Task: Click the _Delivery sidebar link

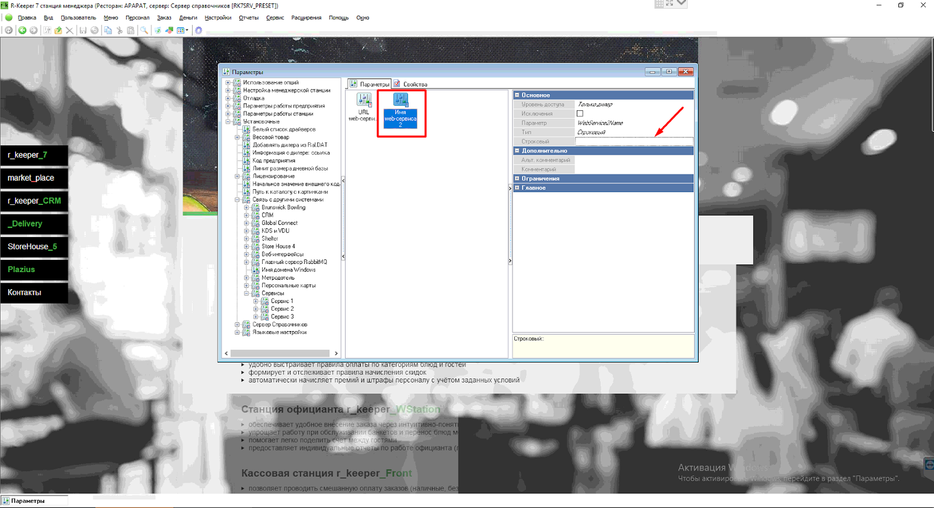Action: (x=34, y=224)
